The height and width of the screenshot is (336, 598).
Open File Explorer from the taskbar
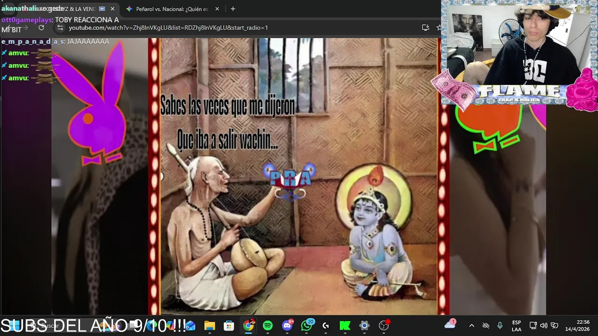click(x=209, y=326)
